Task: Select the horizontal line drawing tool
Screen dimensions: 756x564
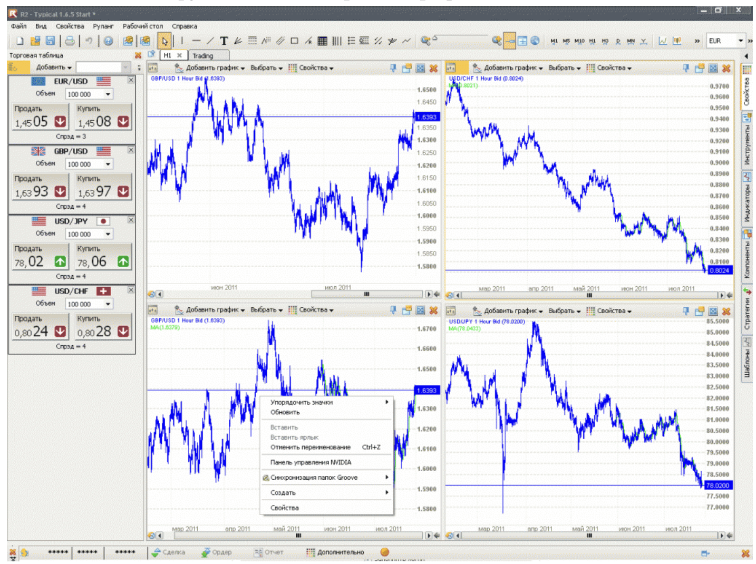Action: [196, 41]
